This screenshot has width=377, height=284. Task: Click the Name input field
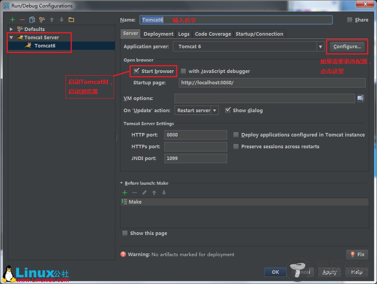coord(236,20)
